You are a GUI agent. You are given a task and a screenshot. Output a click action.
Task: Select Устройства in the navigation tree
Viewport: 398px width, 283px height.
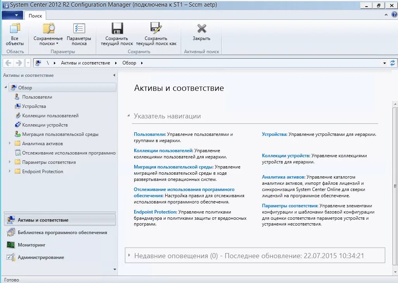point(34,106)
